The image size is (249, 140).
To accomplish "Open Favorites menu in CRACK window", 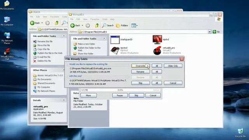I will (54, 17).
